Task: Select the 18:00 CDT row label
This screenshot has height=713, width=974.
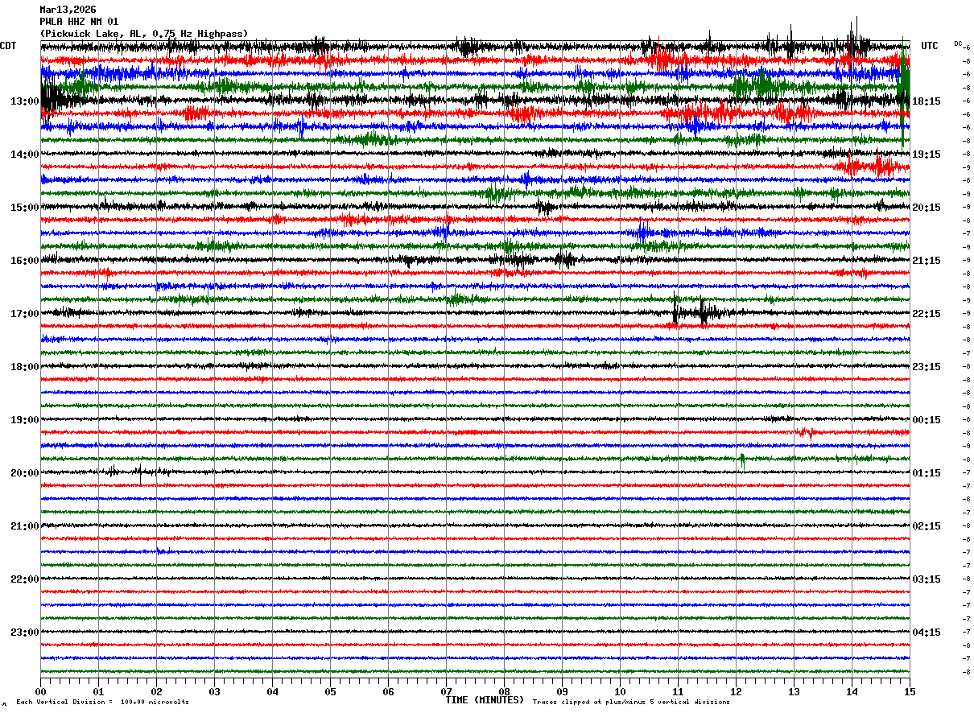Action: click(25, 367)
